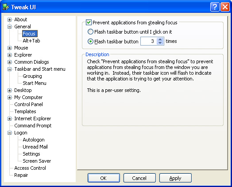
Task: Expand the About tree node
Action: [9, 19]
